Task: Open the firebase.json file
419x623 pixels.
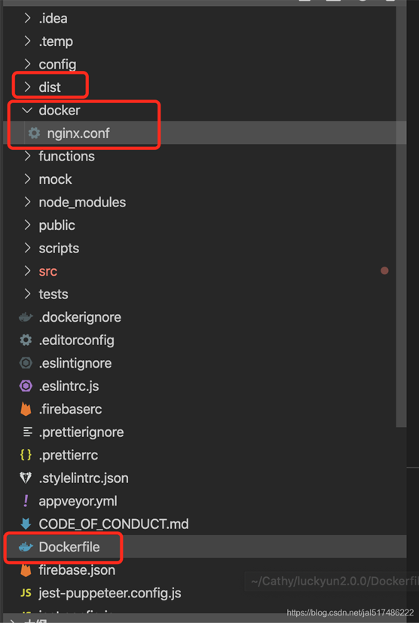Action: (77, 570)
